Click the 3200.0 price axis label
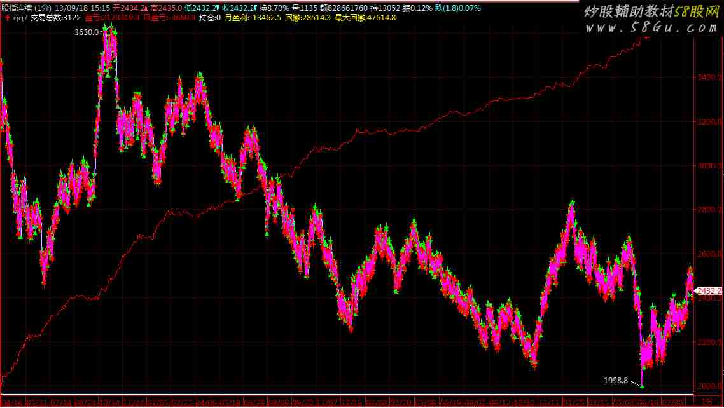The image size is (724, 408). tap(710, 122)
